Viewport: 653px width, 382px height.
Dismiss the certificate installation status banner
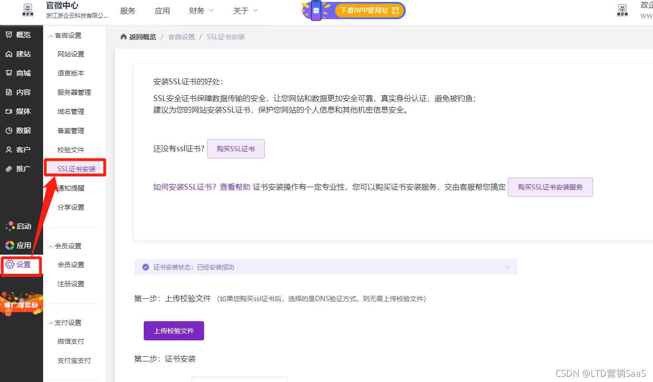click(x=507, y=267)
